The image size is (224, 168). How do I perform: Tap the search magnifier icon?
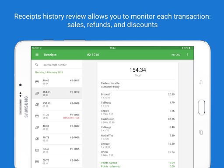[37, 65]
